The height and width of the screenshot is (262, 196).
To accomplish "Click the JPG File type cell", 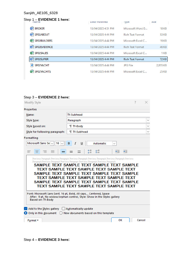I will (x=128, y=65).
